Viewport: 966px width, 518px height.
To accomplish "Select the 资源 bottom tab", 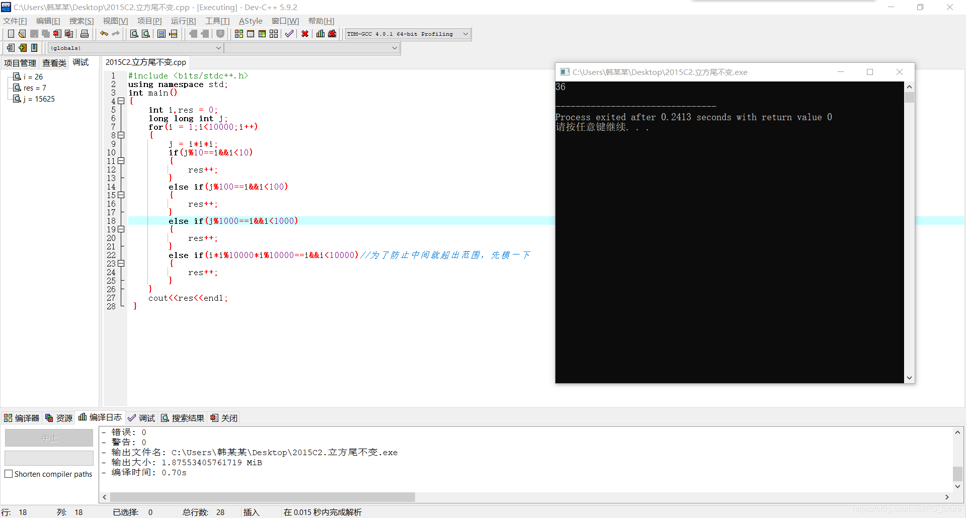I will click(59, 418).
